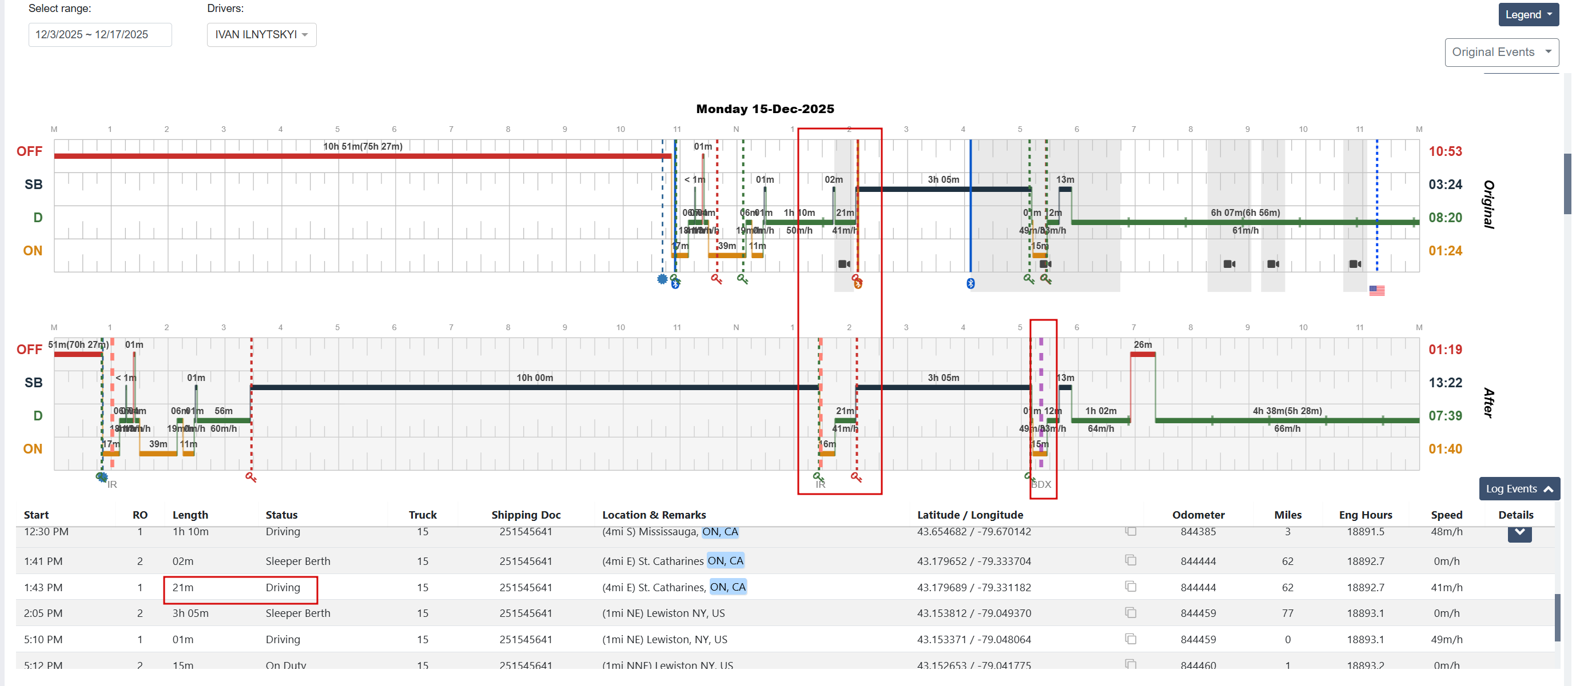Copy coordinates for 1:43 PM Driving row

[1131, 587]
